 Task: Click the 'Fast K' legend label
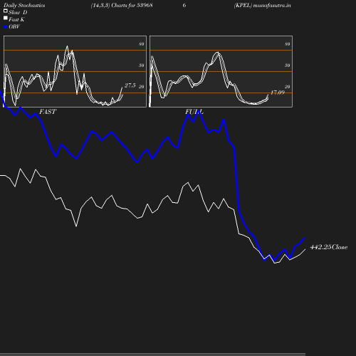click(x=16, y=19)
